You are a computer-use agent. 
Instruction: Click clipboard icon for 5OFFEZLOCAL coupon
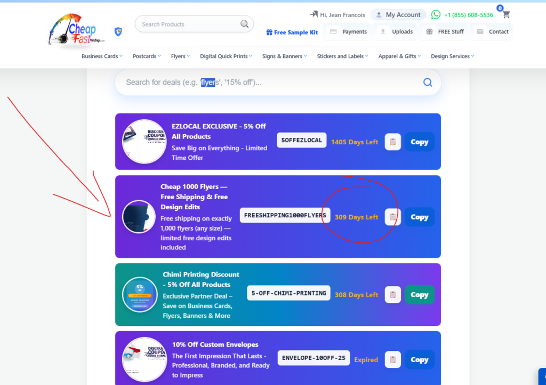pyautogui.click(x=393, y=142)
